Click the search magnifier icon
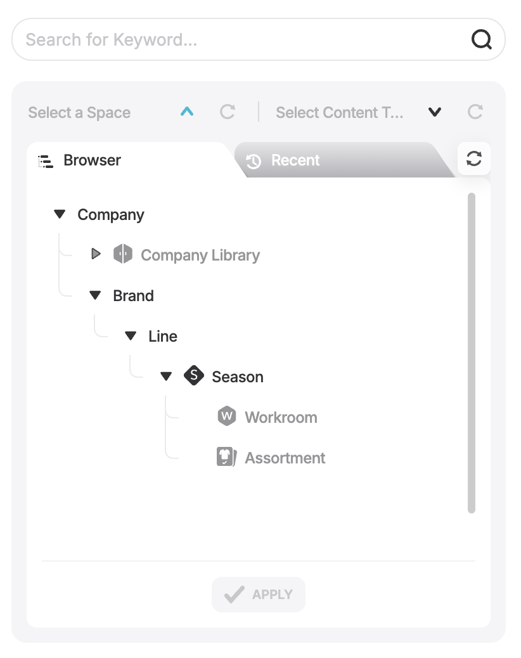This screenshot has width=521, height=658. coord(481,39)
